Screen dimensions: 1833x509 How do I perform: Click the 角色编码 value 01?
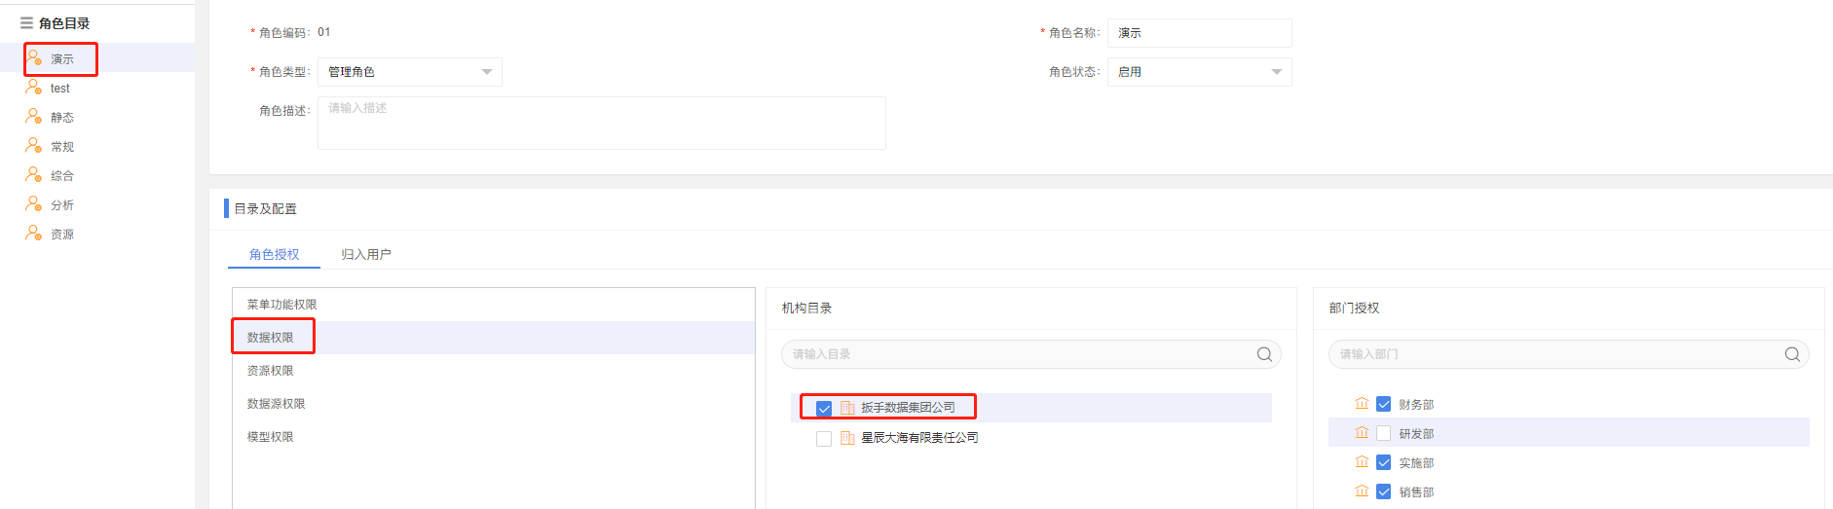point(324,32)
